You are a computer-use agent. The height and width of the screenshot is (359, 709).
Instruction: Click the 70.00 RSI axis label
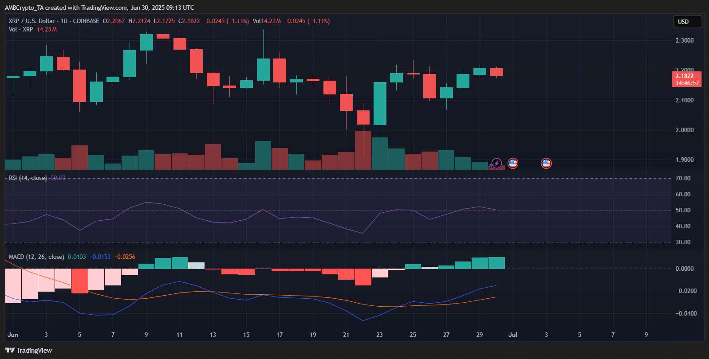683,178
